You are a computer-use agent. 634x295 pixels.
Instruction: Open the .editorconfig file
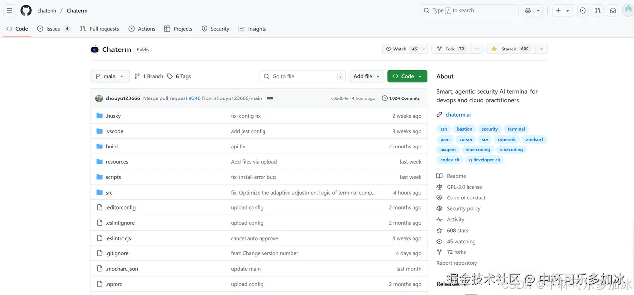(x=121, y=208)
